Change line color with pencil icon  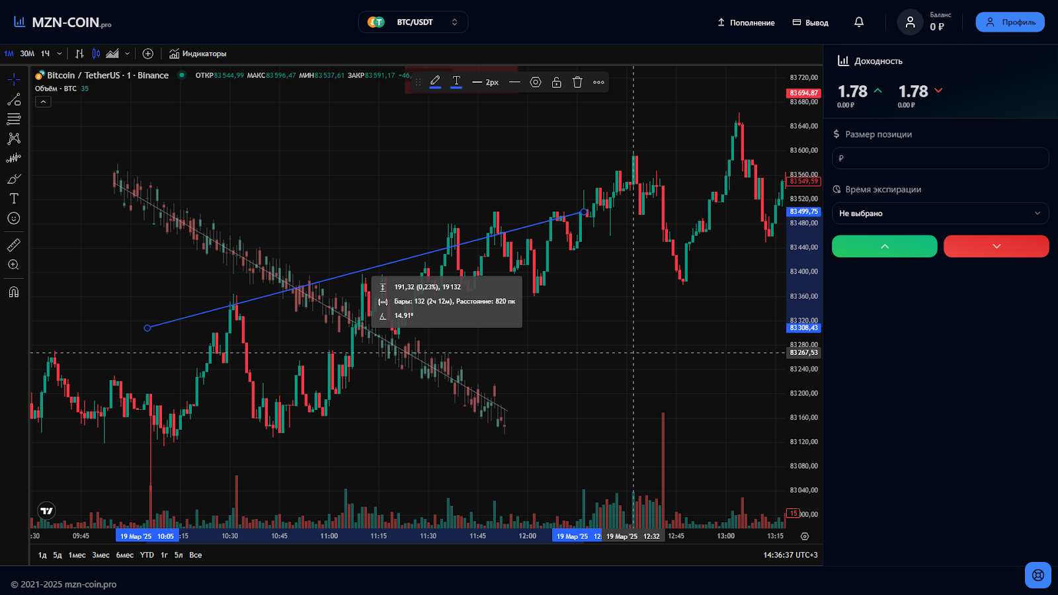[435, 82]
